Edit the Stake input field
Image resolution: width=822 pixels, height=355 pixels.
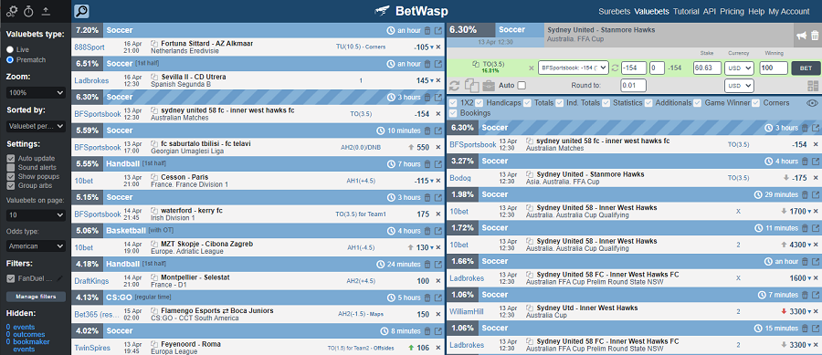click(x=707, y=68)
